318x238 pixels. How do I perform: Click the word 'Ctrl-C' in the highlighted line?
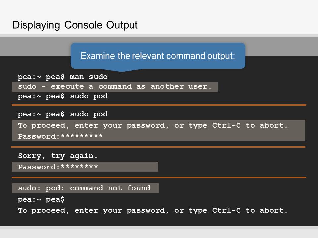(226, 125)
